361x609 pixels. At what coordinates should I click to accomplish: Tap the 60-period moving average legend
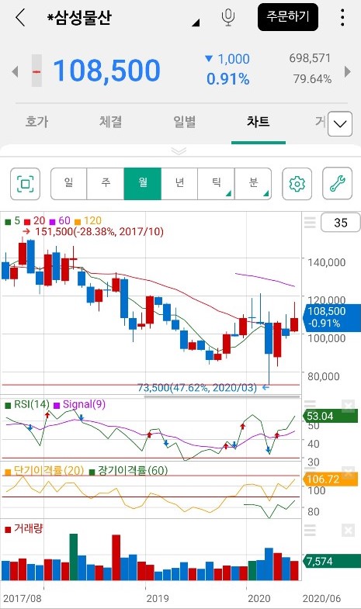(x=60, y=221)
